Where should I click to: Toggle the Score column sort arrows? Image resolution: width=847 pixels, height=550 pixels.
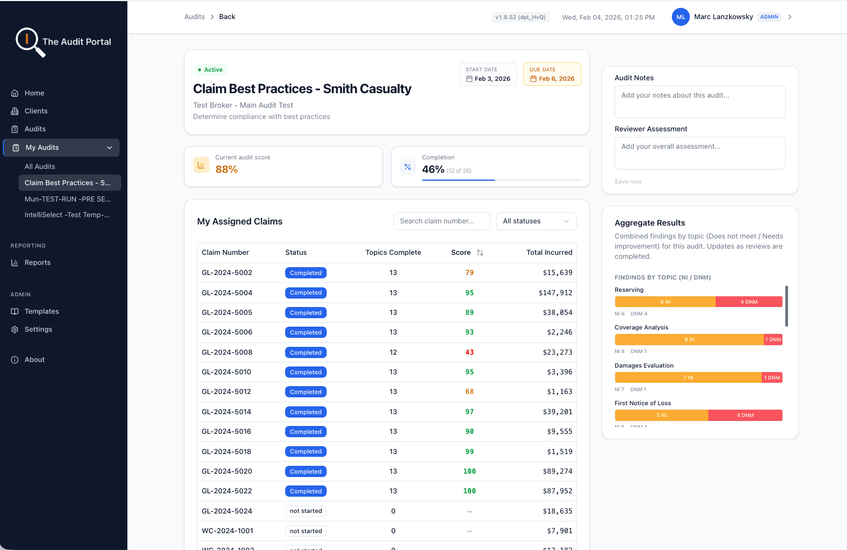pyautogui.click(x=480, y=252)
